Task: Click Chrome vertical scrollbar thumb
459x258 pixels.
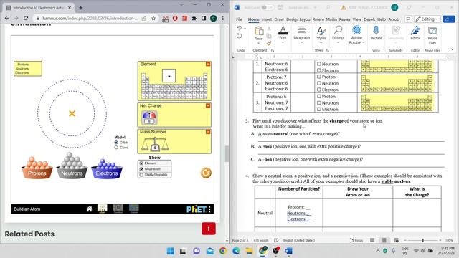Action: coord(227,153)
